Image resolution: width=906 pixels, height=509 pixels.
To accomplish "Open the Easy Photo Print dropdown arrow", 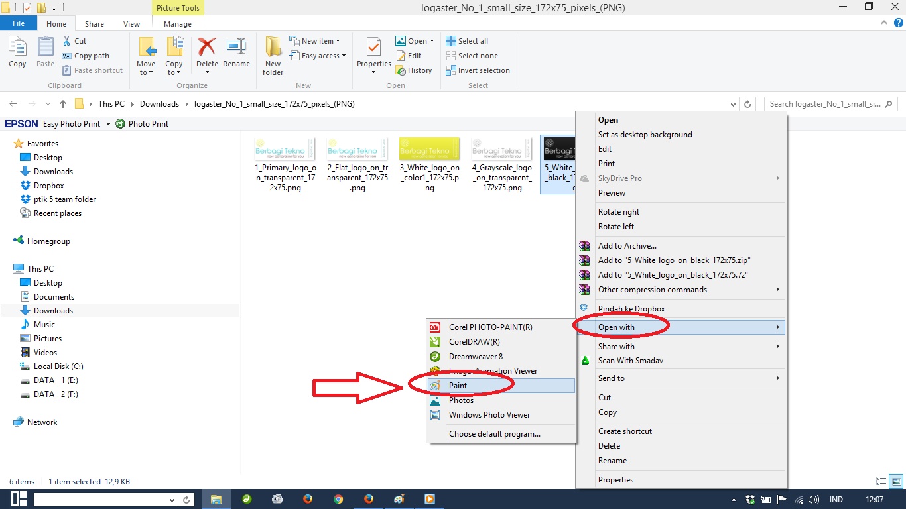I will 108,124.
